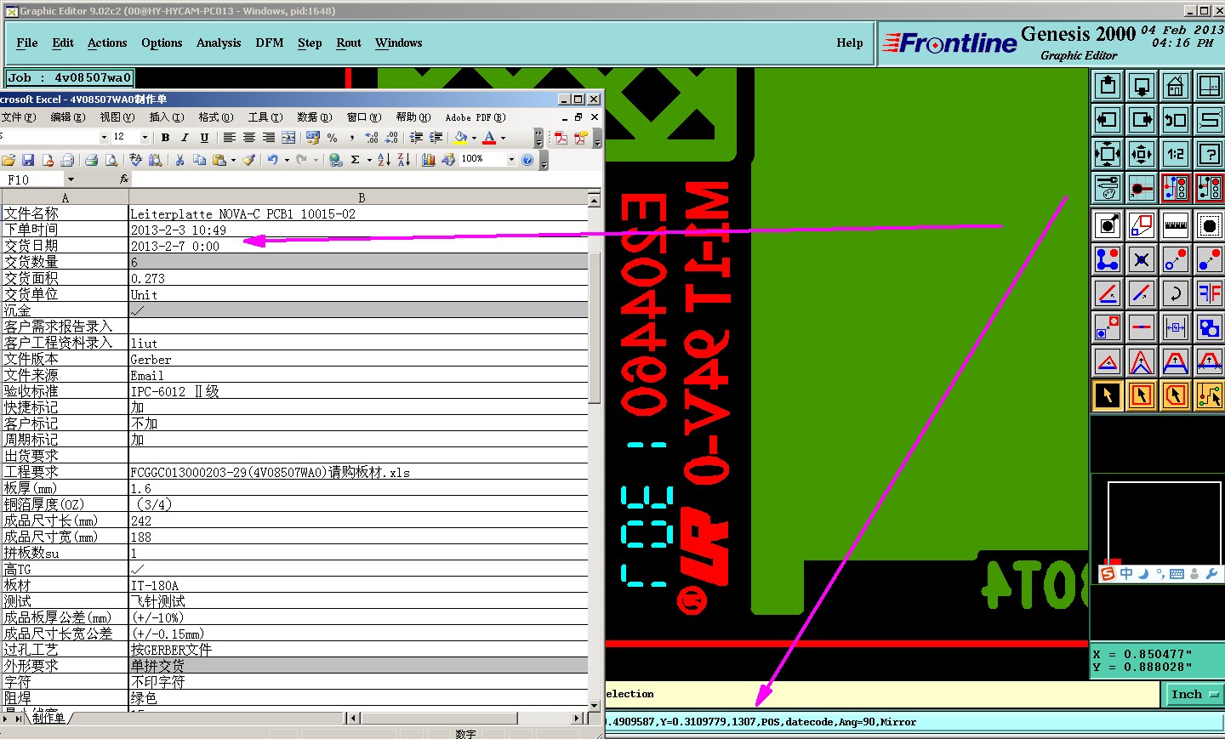Click the zoom out shrinking-arrows icon
This screenshot has height=739, width=1225.
(1142, 154)
